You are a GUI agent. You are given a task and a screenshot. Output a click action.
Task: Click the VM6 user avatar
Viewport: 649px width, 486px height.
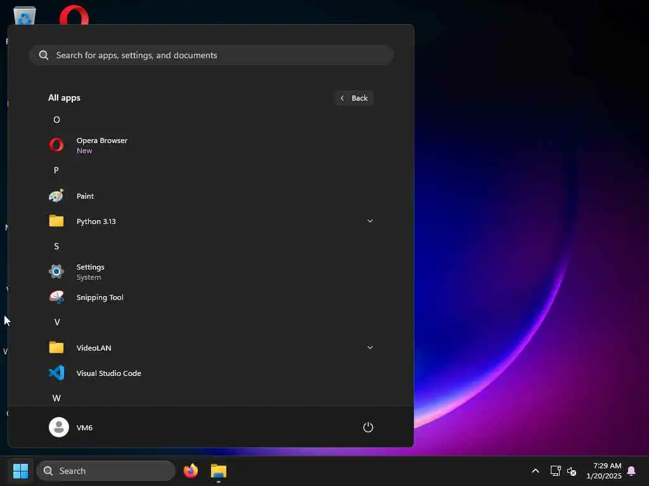[59, 427]
